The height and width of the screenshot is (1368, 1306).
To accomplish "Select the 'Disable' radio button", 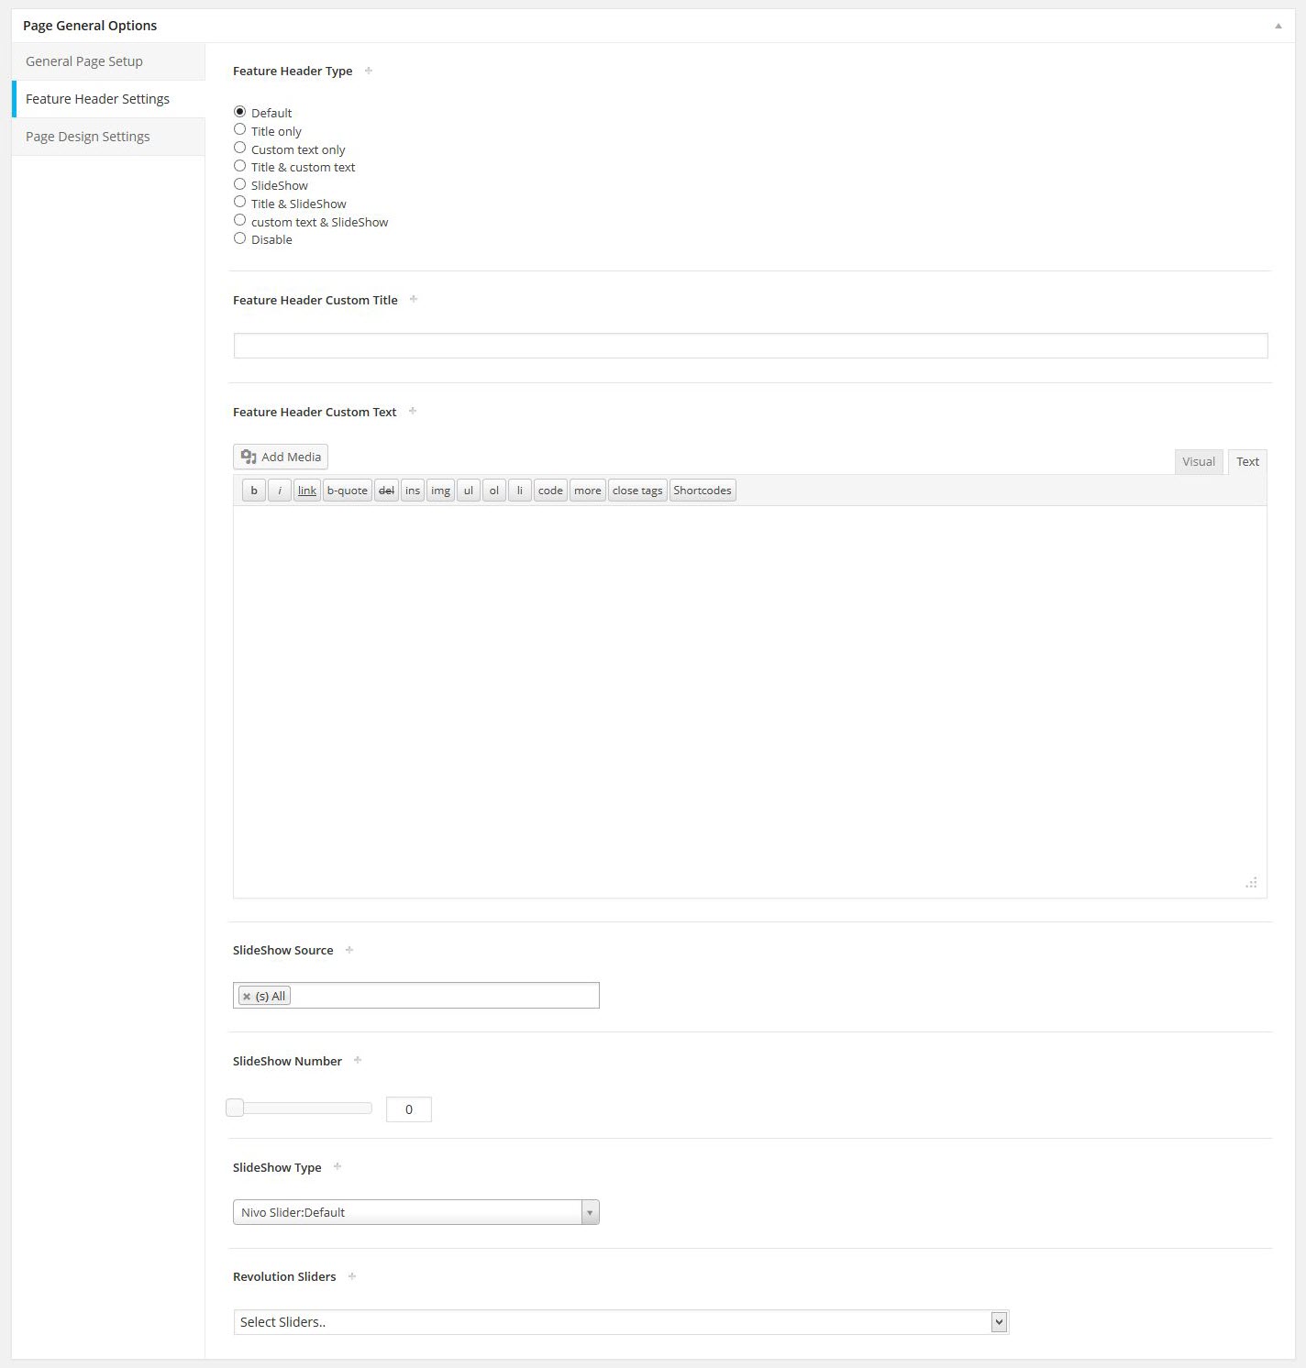I will pyautogui.click(x=240, y=238).
